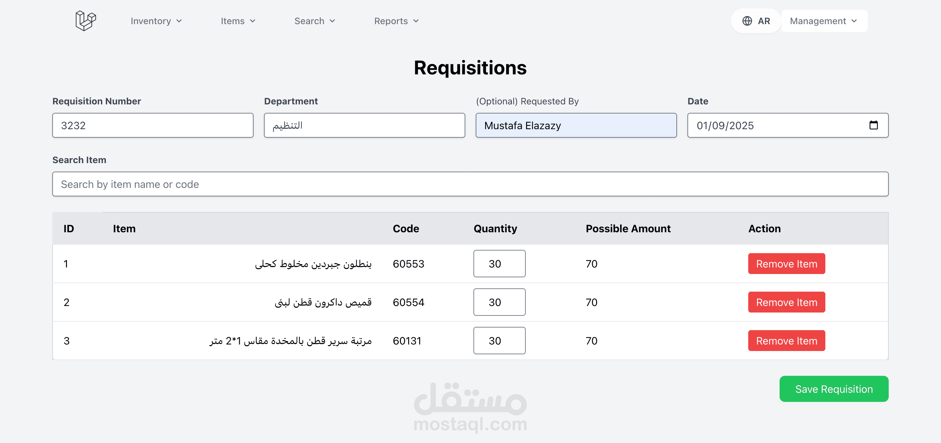Remove the item with code 60553
The height and width of the screenshot is (443, 941).
click(786, 264)
